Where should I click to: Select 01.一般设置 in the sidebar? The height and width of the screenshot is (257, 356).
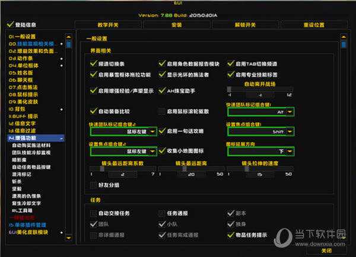coord(23,37)
